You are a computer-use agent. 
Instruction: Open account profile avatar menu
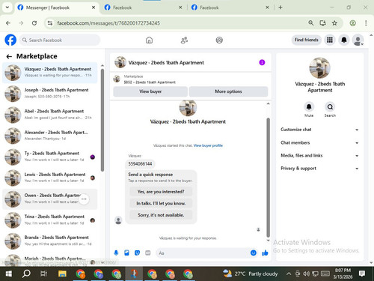pos(358,40)
